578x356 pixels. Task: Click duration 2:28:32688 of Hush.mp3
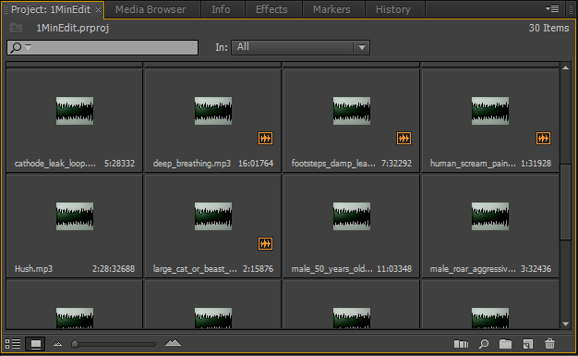pos(114,268)
